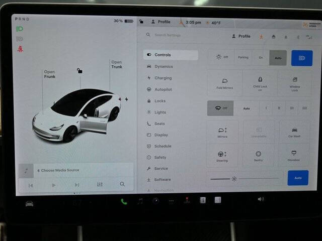Turn exterior lights Off
This screenshot has width=322, height=241.
(221, 57)
